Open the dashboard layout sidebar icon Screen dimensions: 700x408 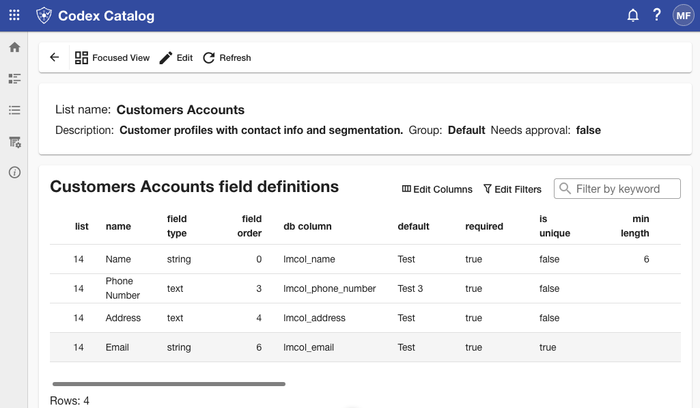[14, 79]
